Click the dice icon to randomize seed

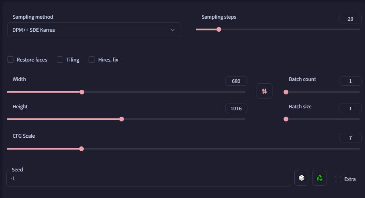302,178
